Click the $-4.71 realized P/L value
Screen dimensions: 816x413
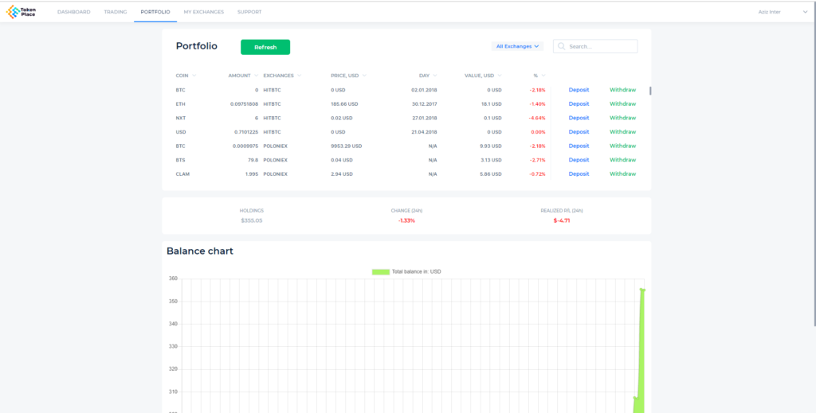[x=562, y=220]
